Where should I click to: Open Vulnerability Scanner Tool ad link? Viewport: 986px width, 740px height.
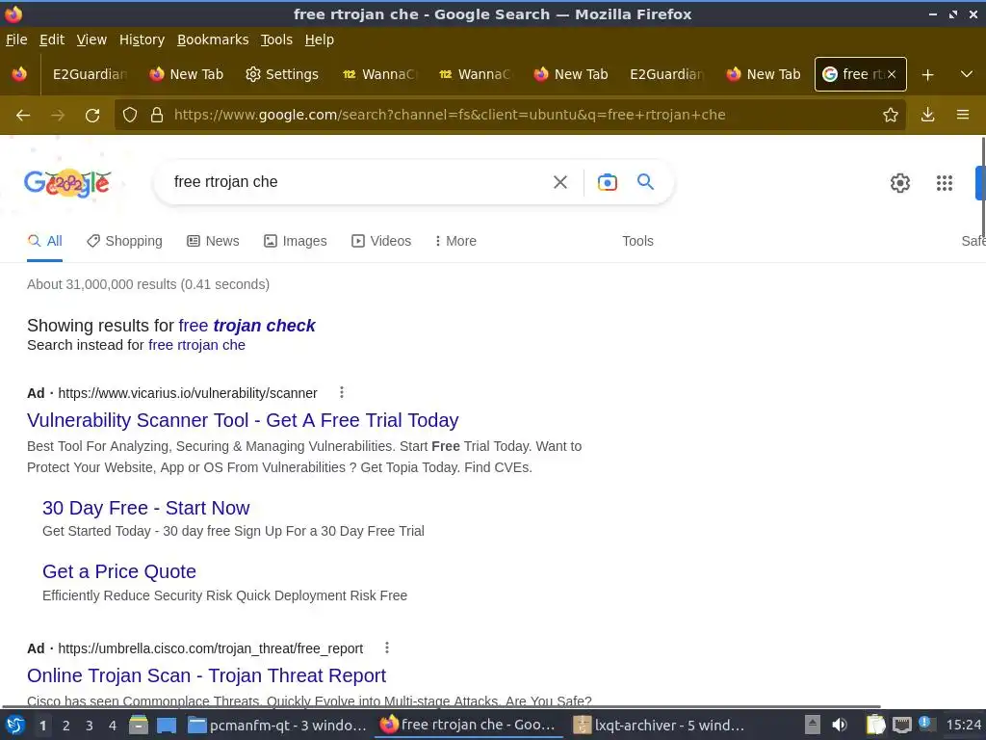tap(243, 420)
